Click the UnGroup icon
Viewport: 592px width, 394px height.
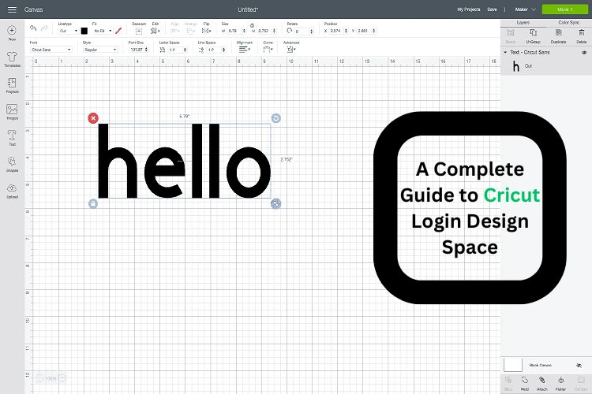click(533, 33)
